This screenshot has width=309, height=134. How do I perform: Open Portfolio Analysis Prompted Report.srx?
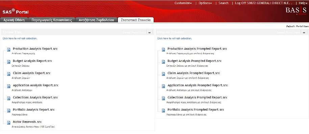196,110
